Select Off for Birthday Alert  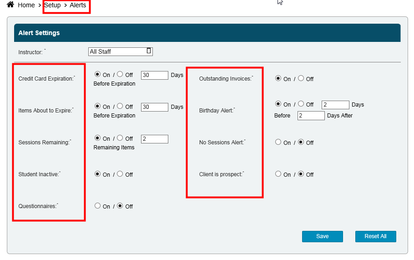pos(301,104)
